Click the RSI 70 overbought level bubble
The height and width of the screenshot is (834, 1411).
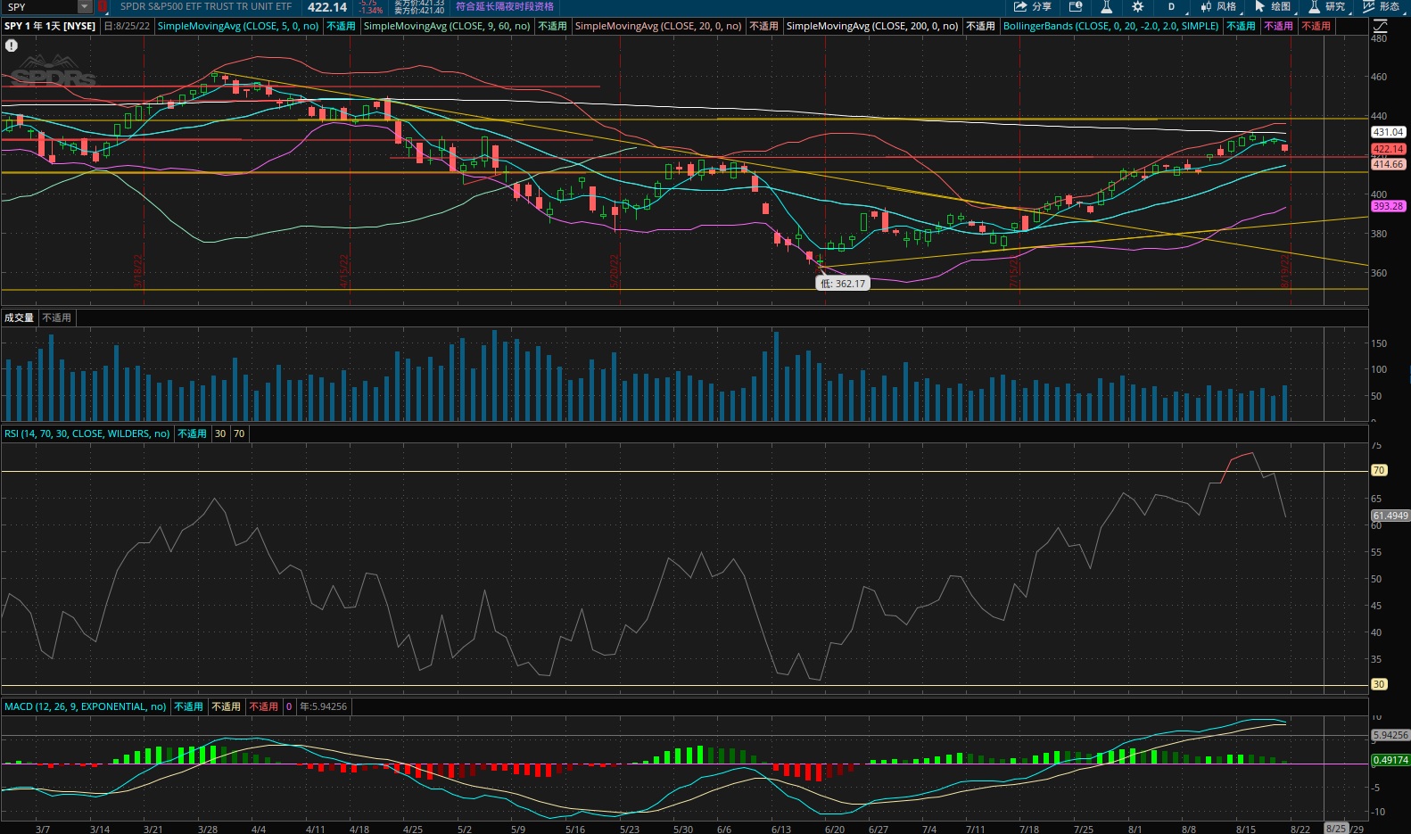(1379, 470)
